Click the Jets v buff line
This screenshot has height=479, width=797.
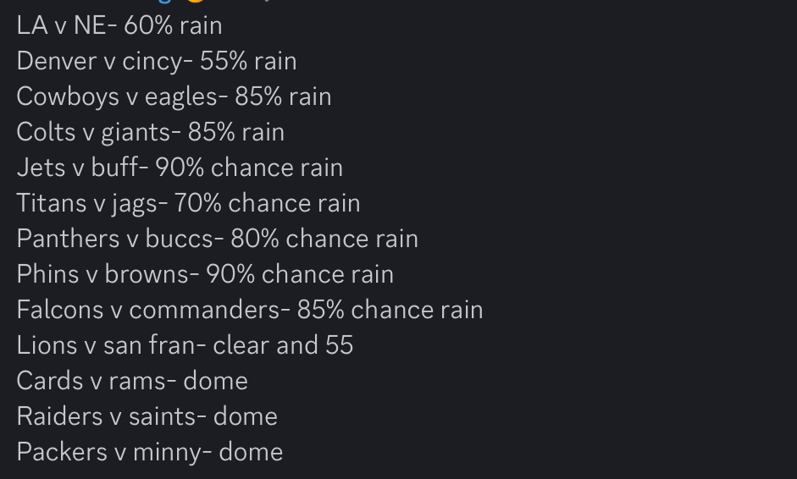pyautogui.click(x=180, y=168)
